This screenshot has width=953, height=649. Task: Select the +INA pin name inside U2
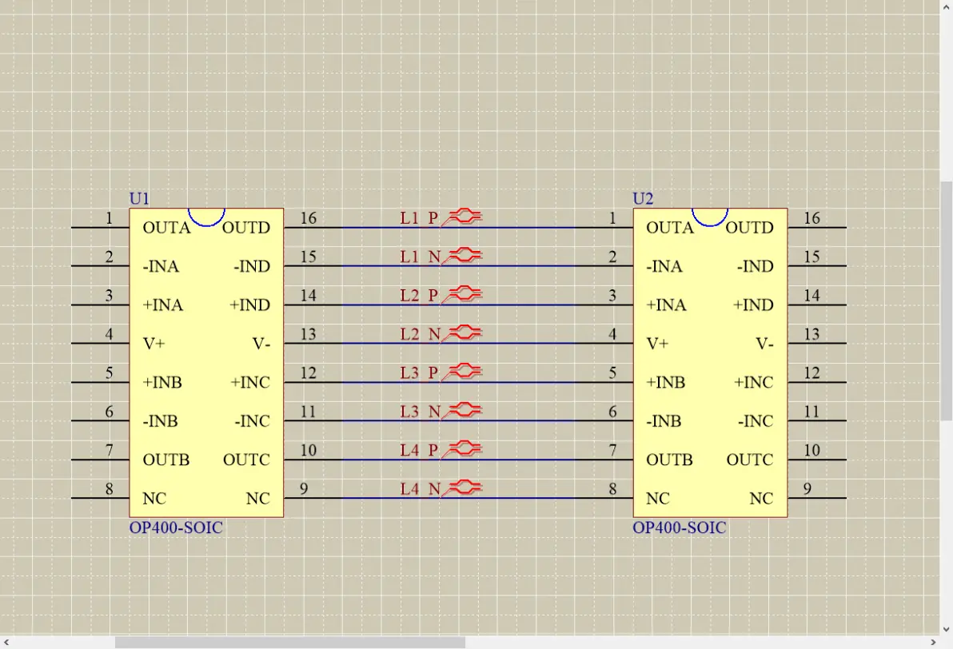tap(666, 305)
